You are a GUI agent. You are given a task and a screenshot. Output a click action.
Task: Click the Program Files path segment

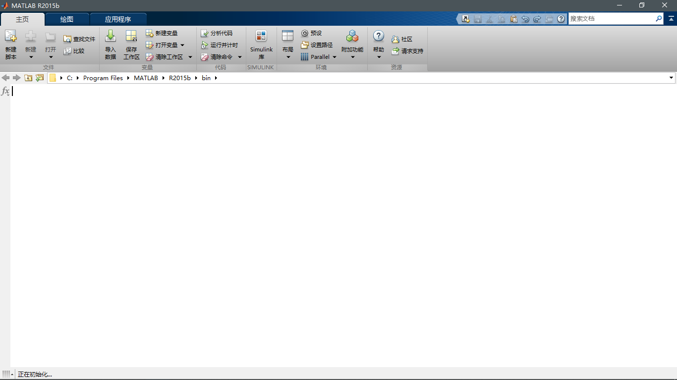[x=103, y=78]
